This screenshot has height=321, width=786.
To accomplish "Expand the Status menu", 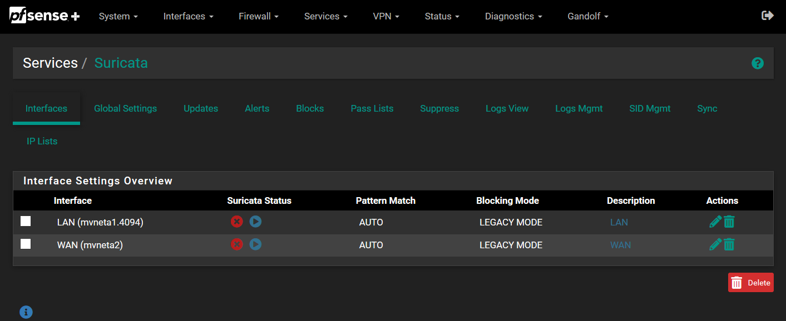I will 442,17.
